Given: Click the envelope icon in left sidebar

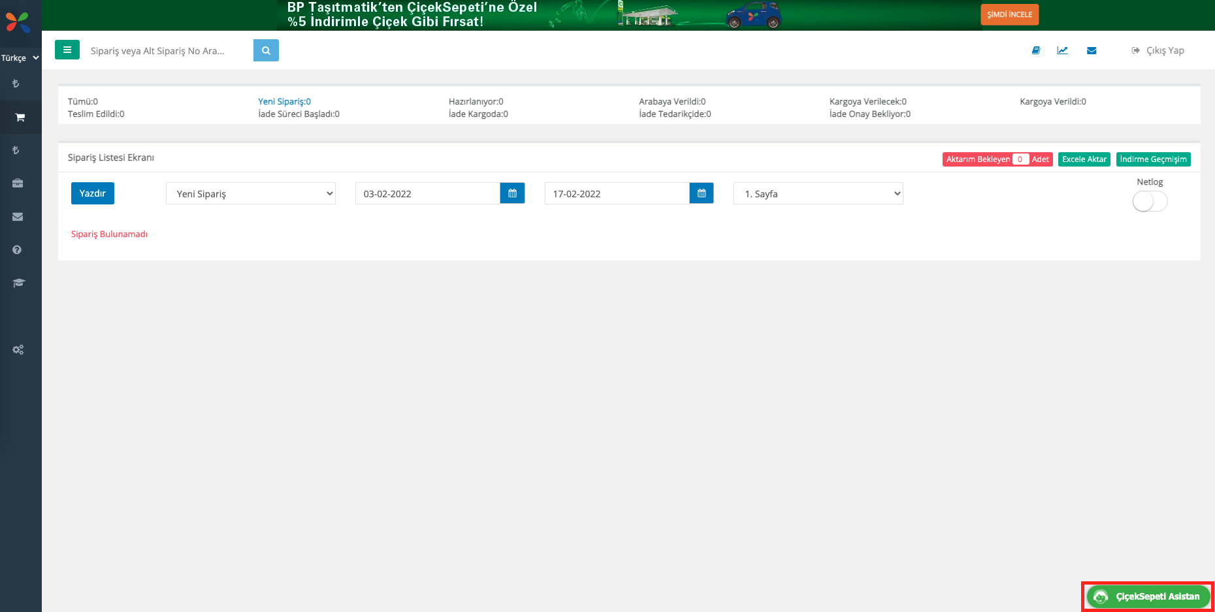Looking at the screenshot, I should 18,217.
